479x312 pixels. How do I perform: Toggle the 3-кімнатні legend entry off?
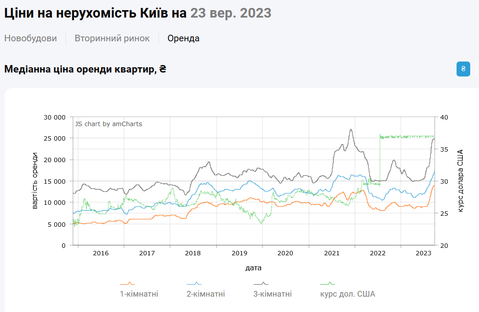click(x=272, y=294)
